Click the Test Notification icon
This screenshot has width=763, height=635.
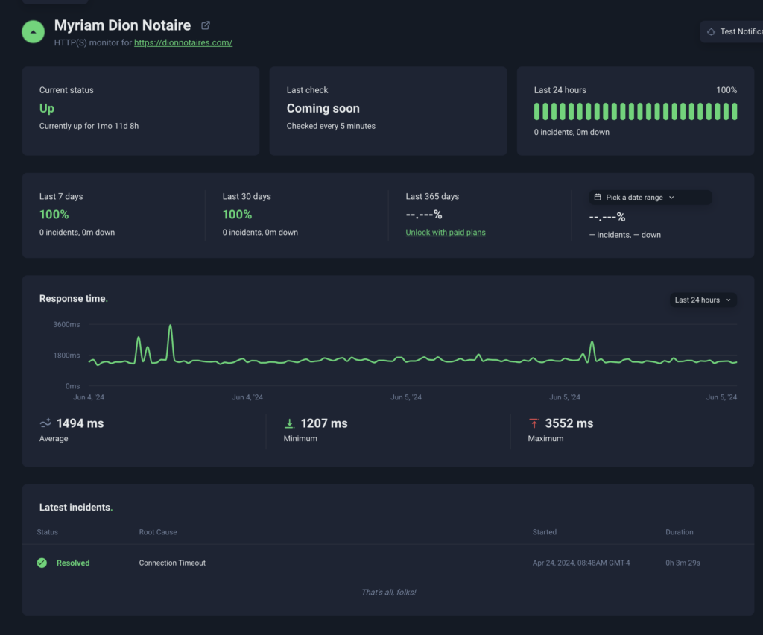coord(711,32)
